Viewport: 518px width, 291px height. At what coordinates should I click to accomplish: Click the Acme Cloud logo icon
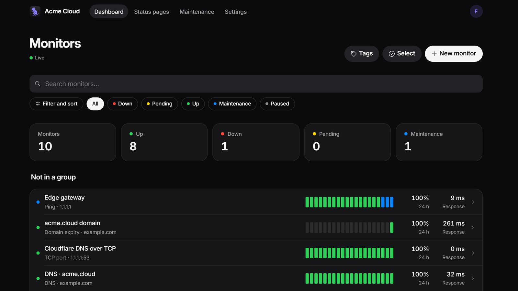[x=35, y=11]
